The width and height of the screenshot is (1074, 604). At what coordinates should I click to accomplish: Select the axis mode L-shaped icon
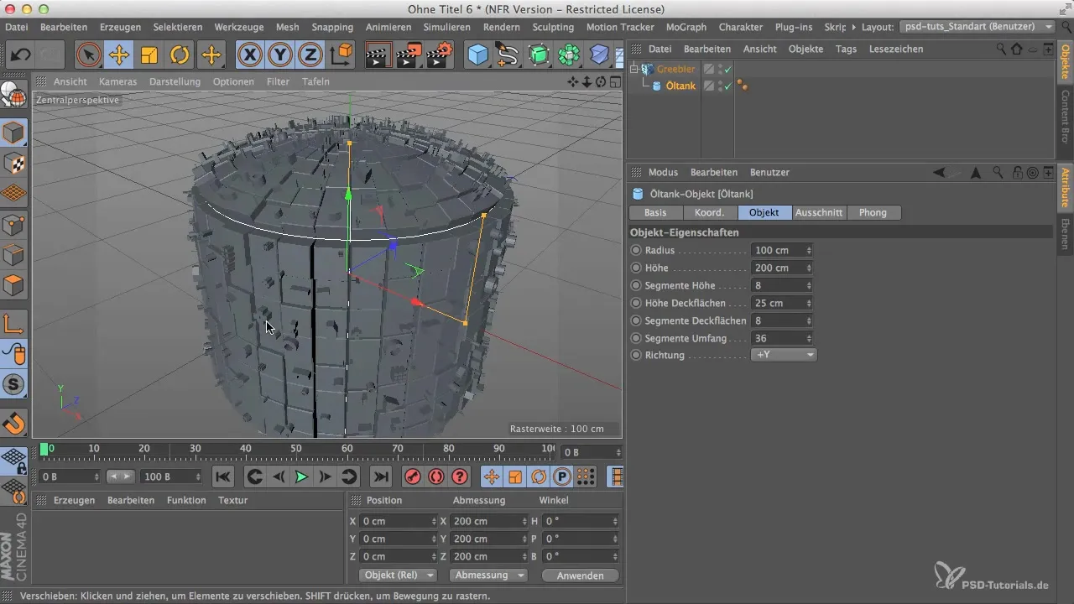[x=14, y=324]
